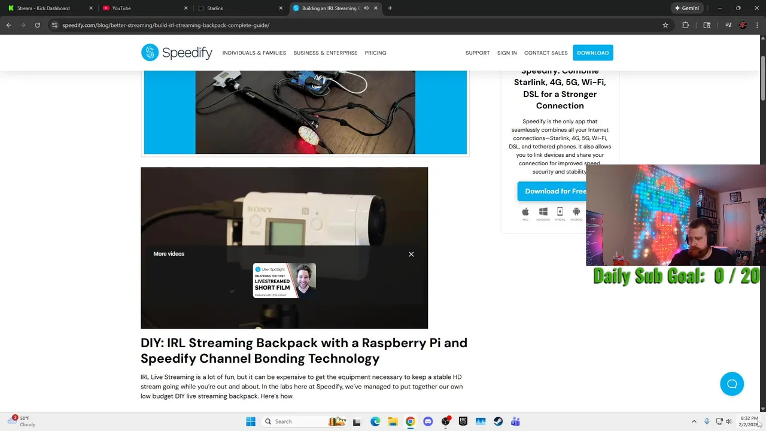766x431 pixels.
Task: Open the Chrome extensions menu
Action: tap(686, 25)
